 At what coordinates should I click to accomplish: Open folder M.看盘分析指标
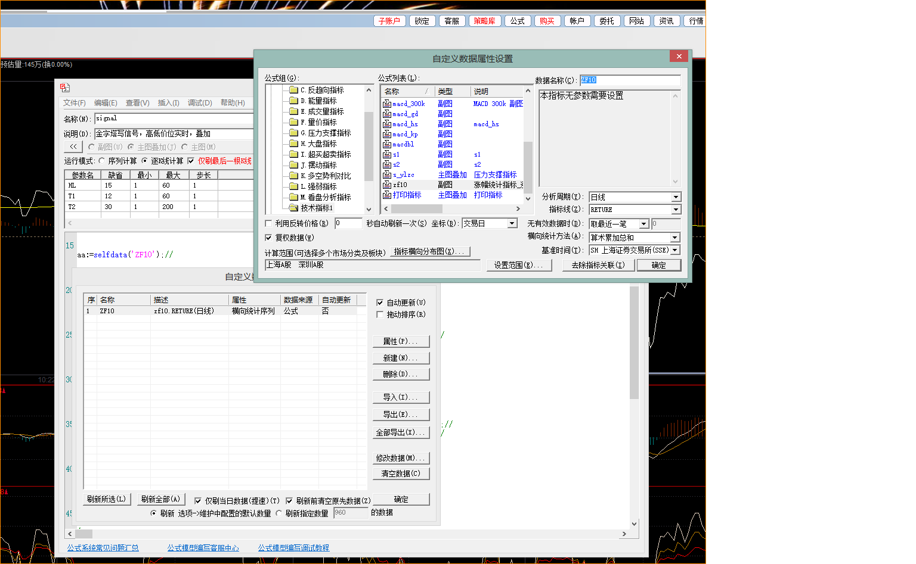click(x=293, y=197)
